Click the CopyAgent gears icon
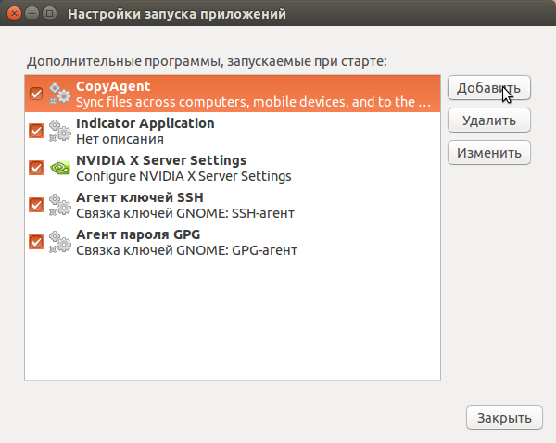Screen dimensions: 556x443 pos(60,94)
